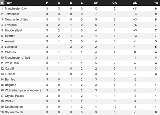Select the Wolverhampton Wanderers team name
Screen dimensions: 160x115
pyautogui.click(x=23, y=90)
